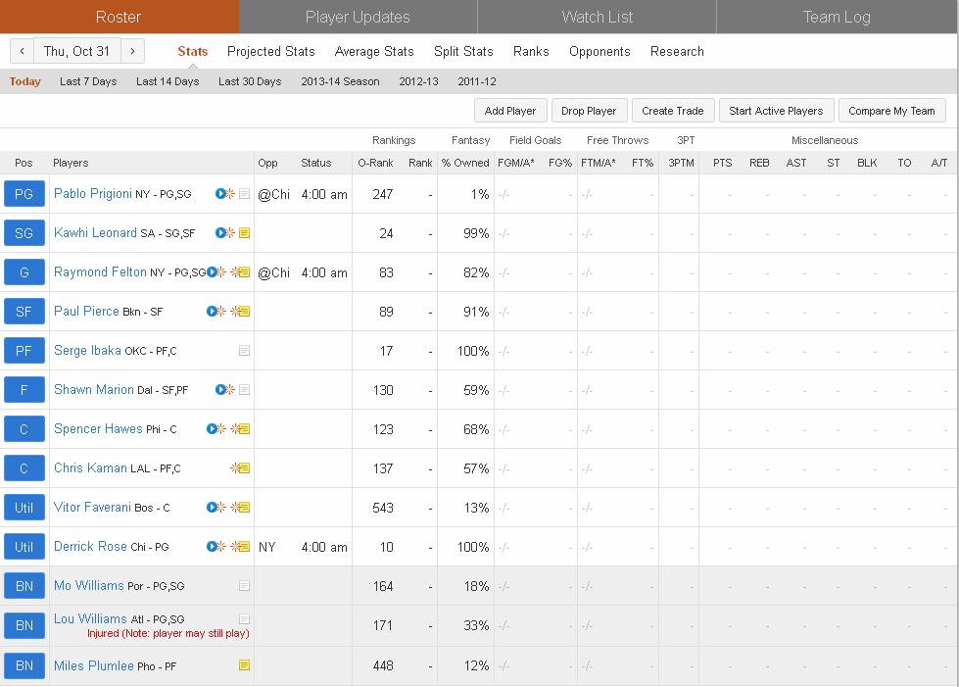Click Start Active Players button
The width and height of the screenshot is (959, 687).
click(776, 111)
